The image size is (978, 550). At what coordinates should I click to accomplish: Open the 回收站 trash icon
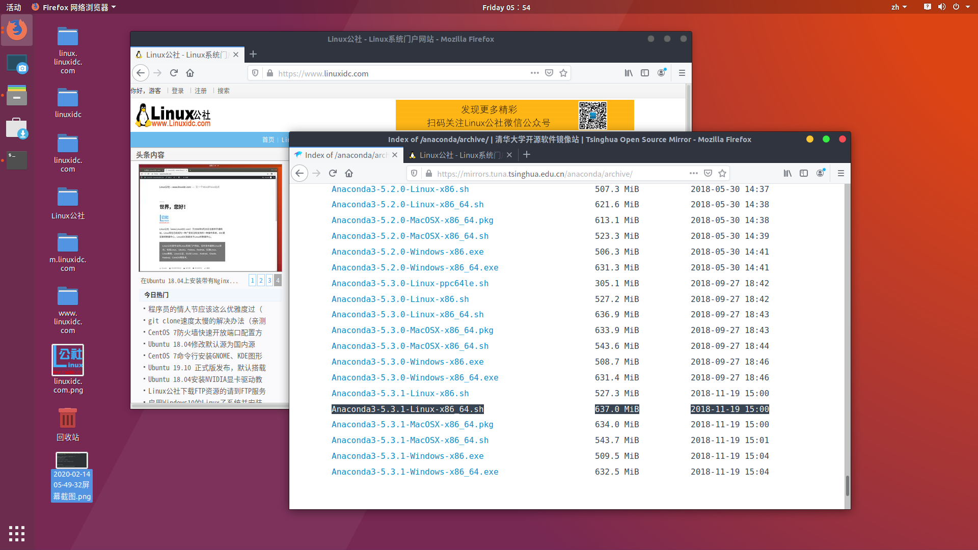point(67,418)
